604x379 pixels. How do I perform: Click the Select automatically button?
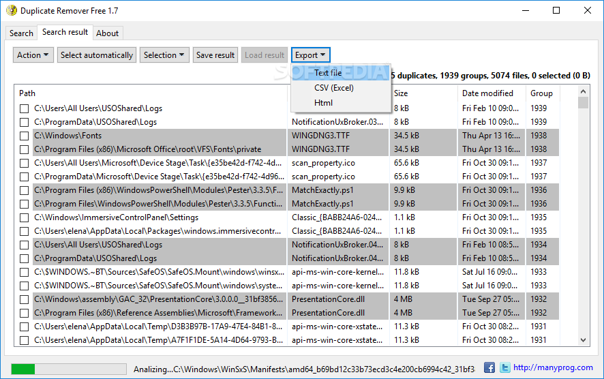pyautogui.click(x=97, y=55)
